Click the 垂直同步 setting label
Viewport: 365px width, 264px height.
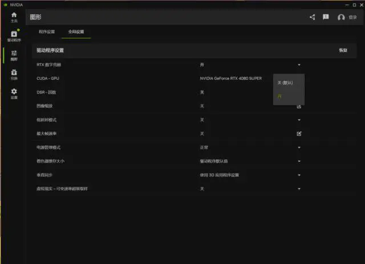(44, 175)
